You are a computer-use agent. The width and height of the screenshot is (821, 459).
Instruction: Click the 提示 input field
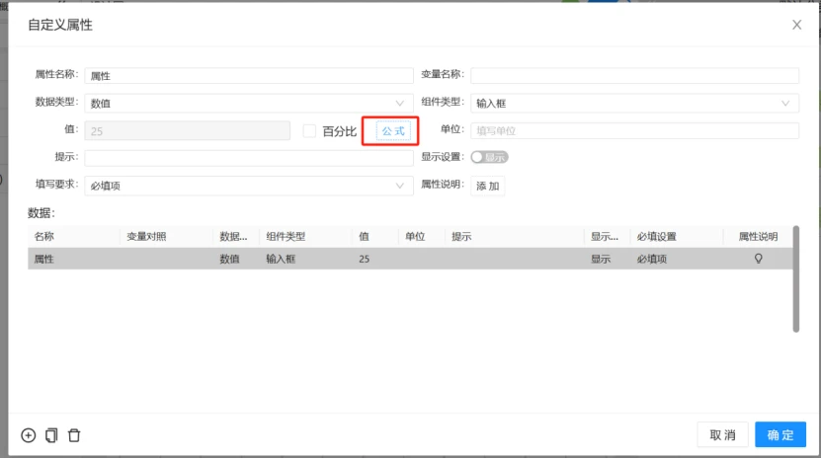pyautogui.click(x=249, y=158)
